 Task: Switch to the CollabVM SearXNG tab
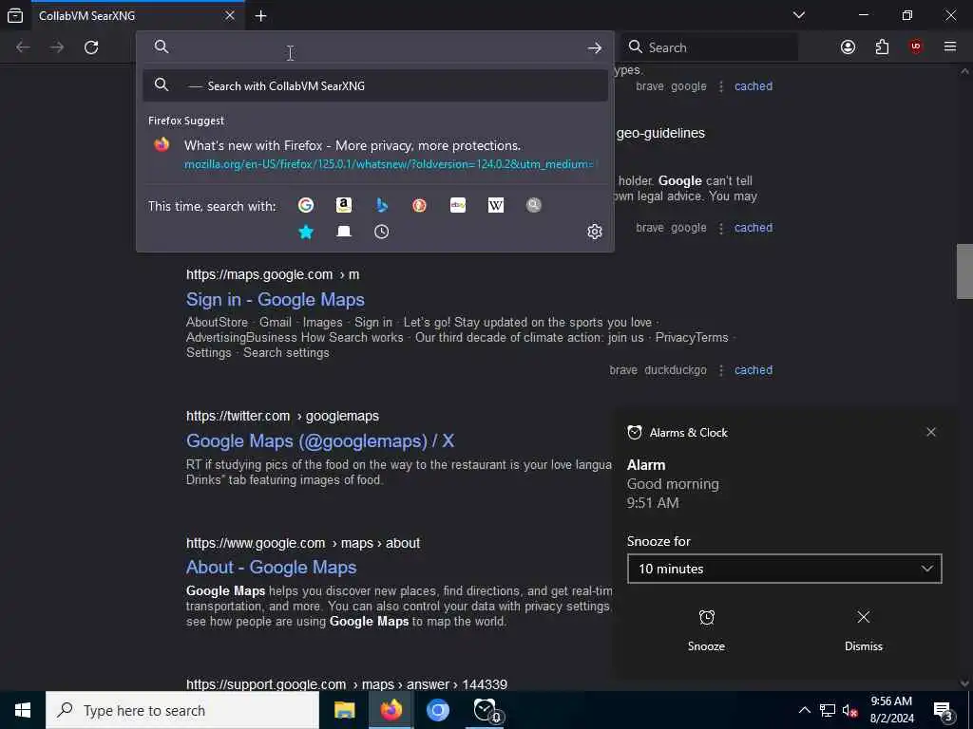pyautogui.click(x=137, y=15)
